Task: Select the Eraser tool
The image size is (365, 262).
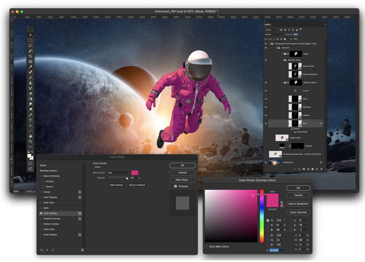Action: (x=31, y=93)
